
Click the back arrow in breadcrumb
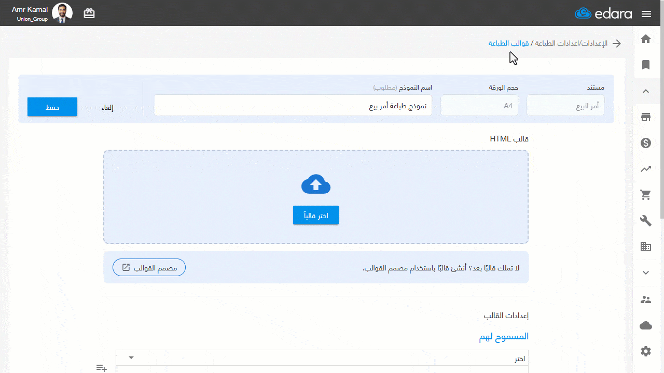pyautogui.click(x=617, y=44)
